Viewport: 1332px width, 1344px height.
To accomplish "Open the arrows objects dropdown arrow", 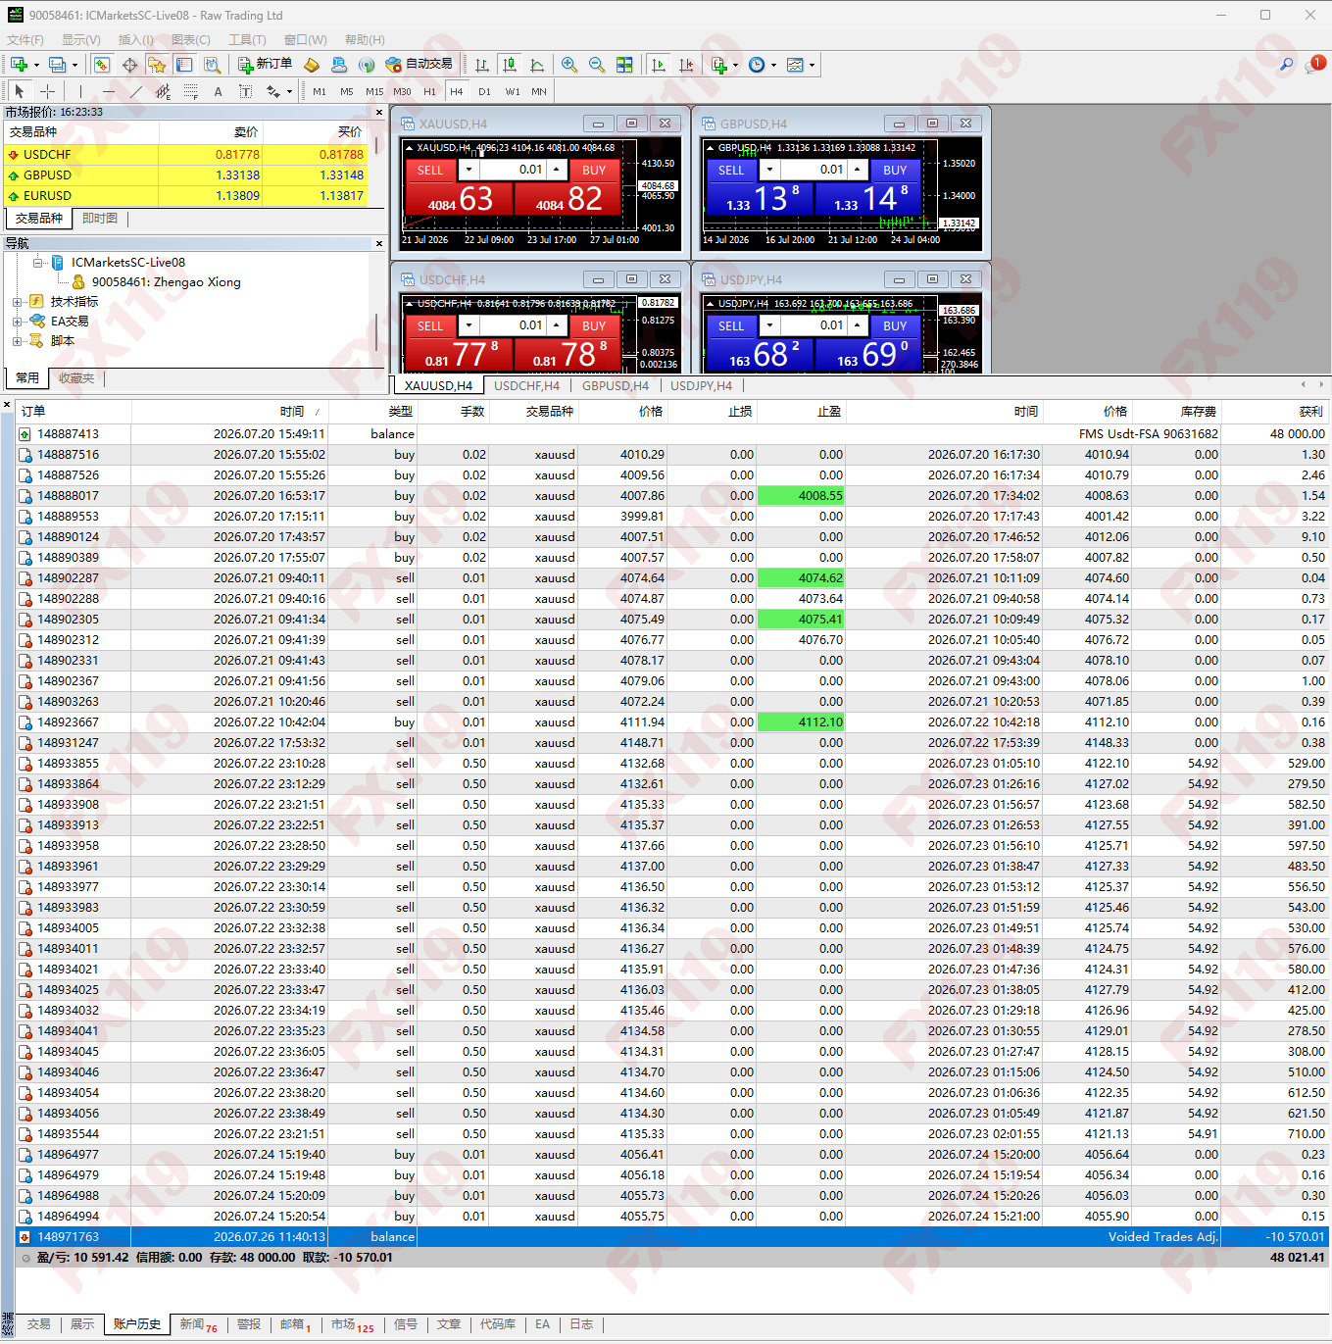I will (x=289, y=92).
